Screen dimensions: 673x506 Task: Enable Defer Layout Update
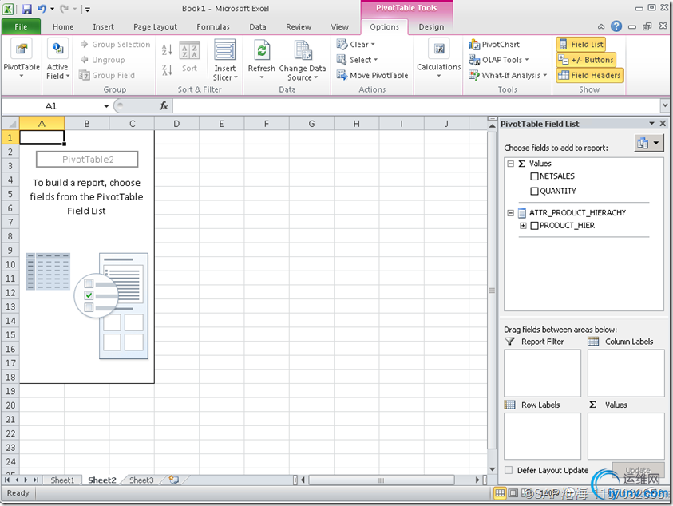click(509, 470)
